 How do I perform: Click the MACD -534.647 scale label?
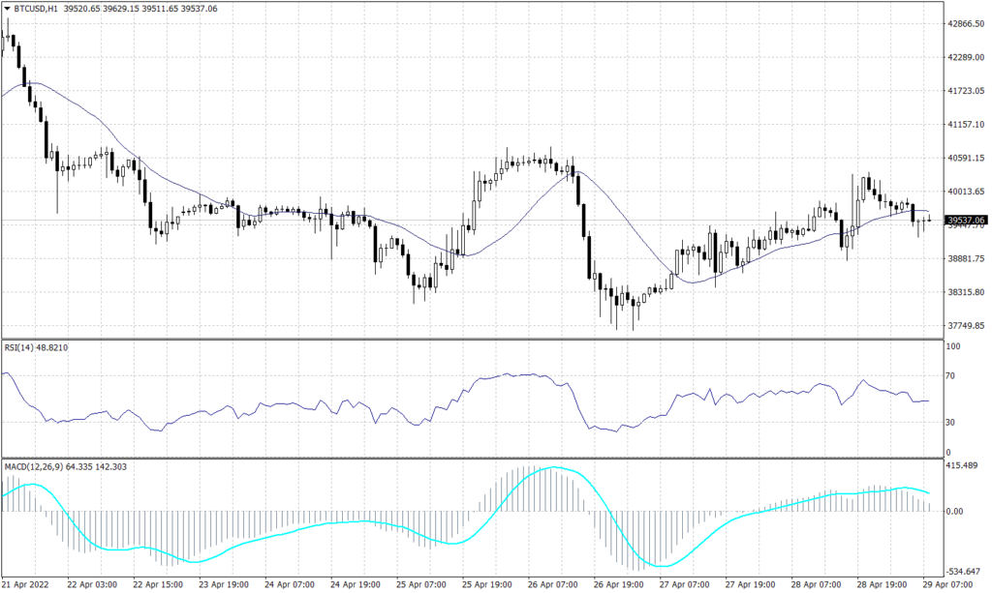[x=966, y=572]
